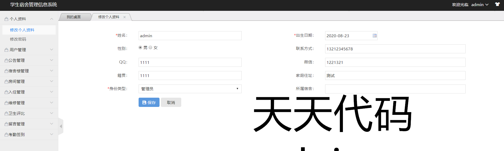This screenshot has height=151, width=504.
Task: Select the 女 gender radio button
Action: tap(151, 48)
